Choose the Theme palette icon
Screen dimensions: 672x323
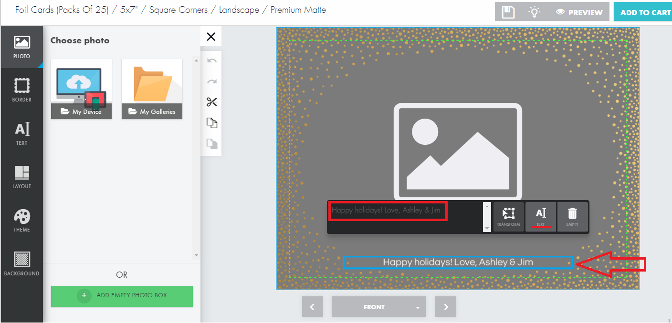21,221
